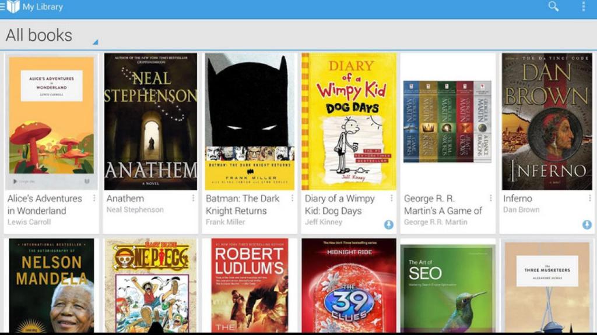Expand the All books filter dropdown
Viewport: 597px width, 335px height.
pyautogui.click(x=52, y=35)
